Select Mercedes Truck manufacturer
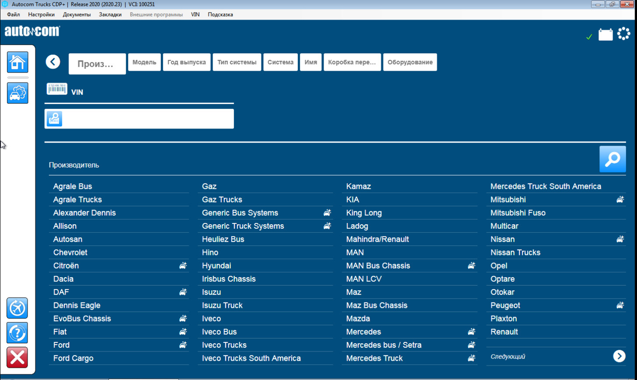Image resolution: width=637 pixels, height=380 pixels. tap(374, 358)
